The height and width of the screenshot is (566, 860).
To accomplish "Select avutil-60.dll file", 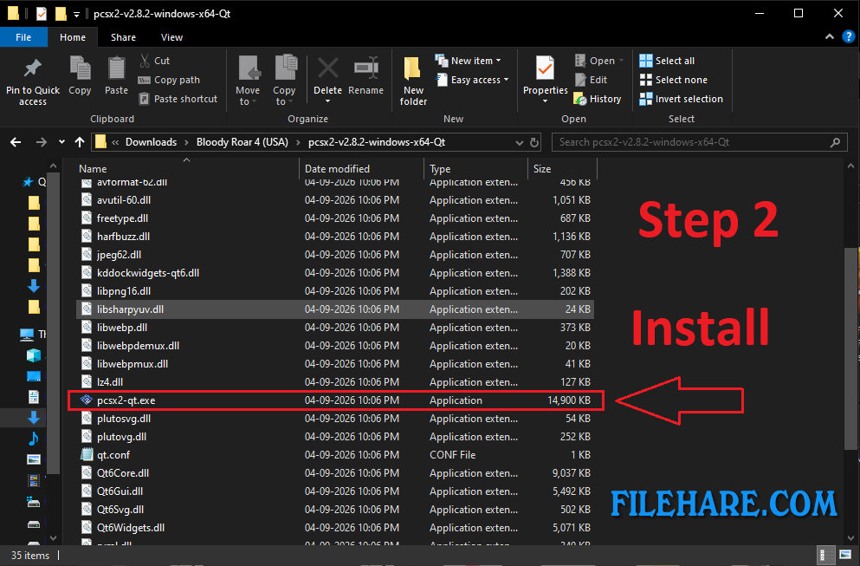I will click(x=335, y=200).
